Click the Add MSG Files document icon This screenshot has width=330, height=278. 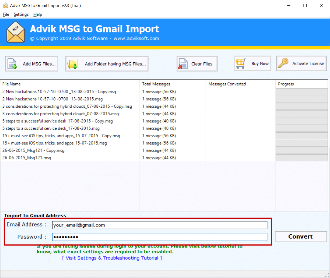[x=12, y=64]
